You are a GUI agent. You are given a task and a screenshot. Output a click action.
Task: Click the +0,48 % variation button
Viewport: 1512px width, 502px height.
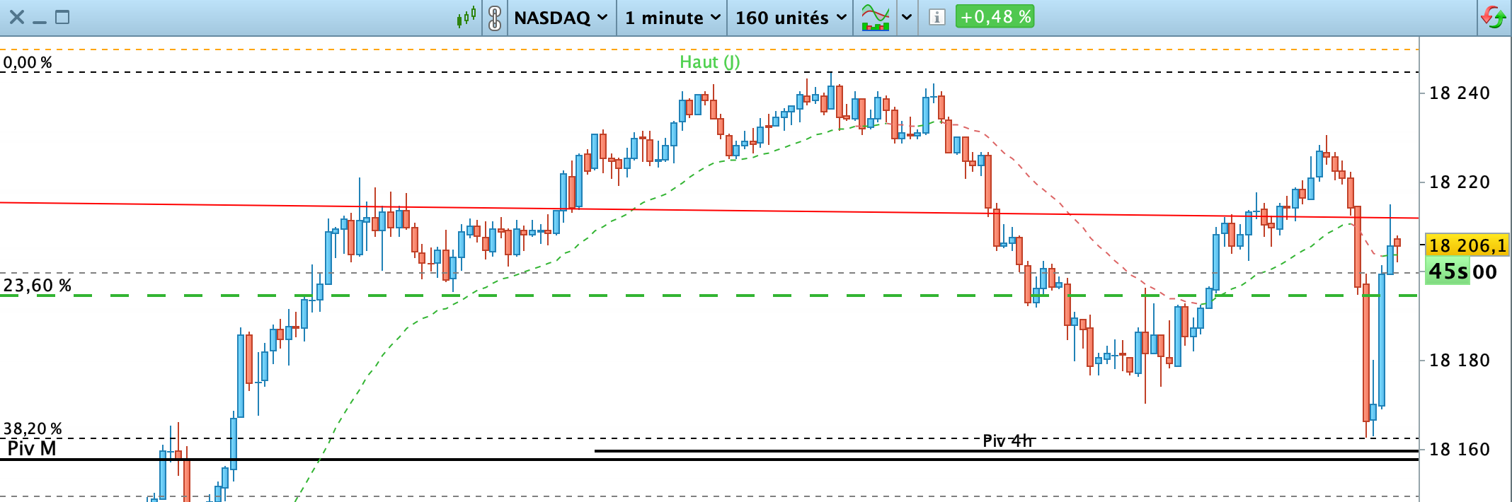click(995, 16)
